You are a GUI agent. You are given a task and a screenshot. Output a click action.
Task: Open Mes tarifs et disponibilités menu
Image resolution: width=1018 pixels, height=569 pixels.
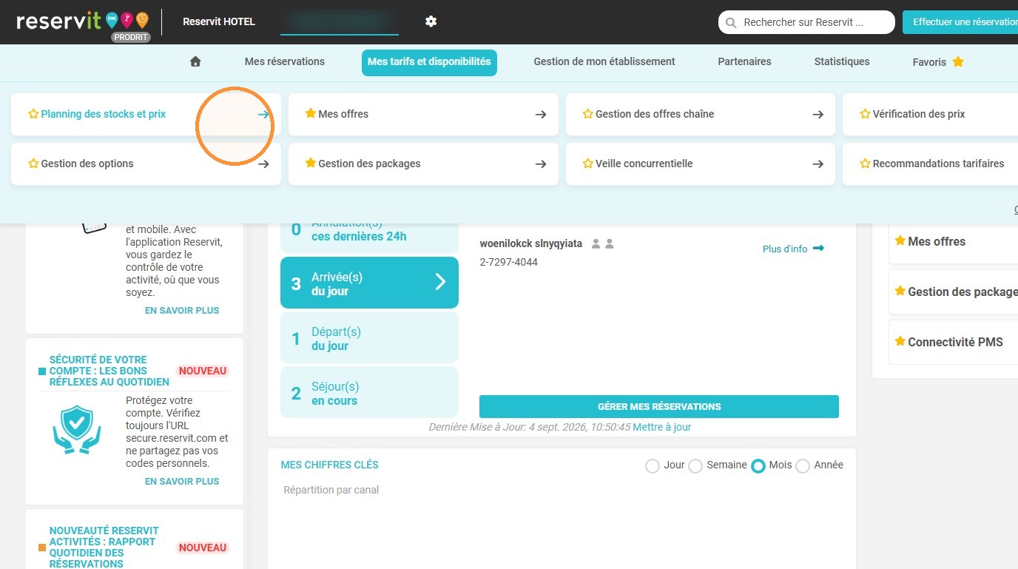coord(429,62)
